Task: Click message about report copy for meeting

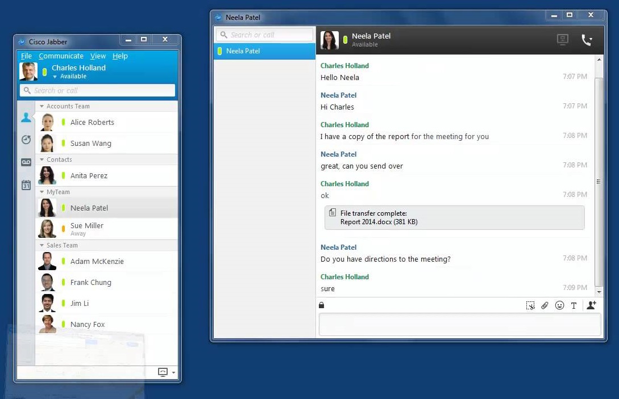Action: pyautogui.click(x=405, y=137)
